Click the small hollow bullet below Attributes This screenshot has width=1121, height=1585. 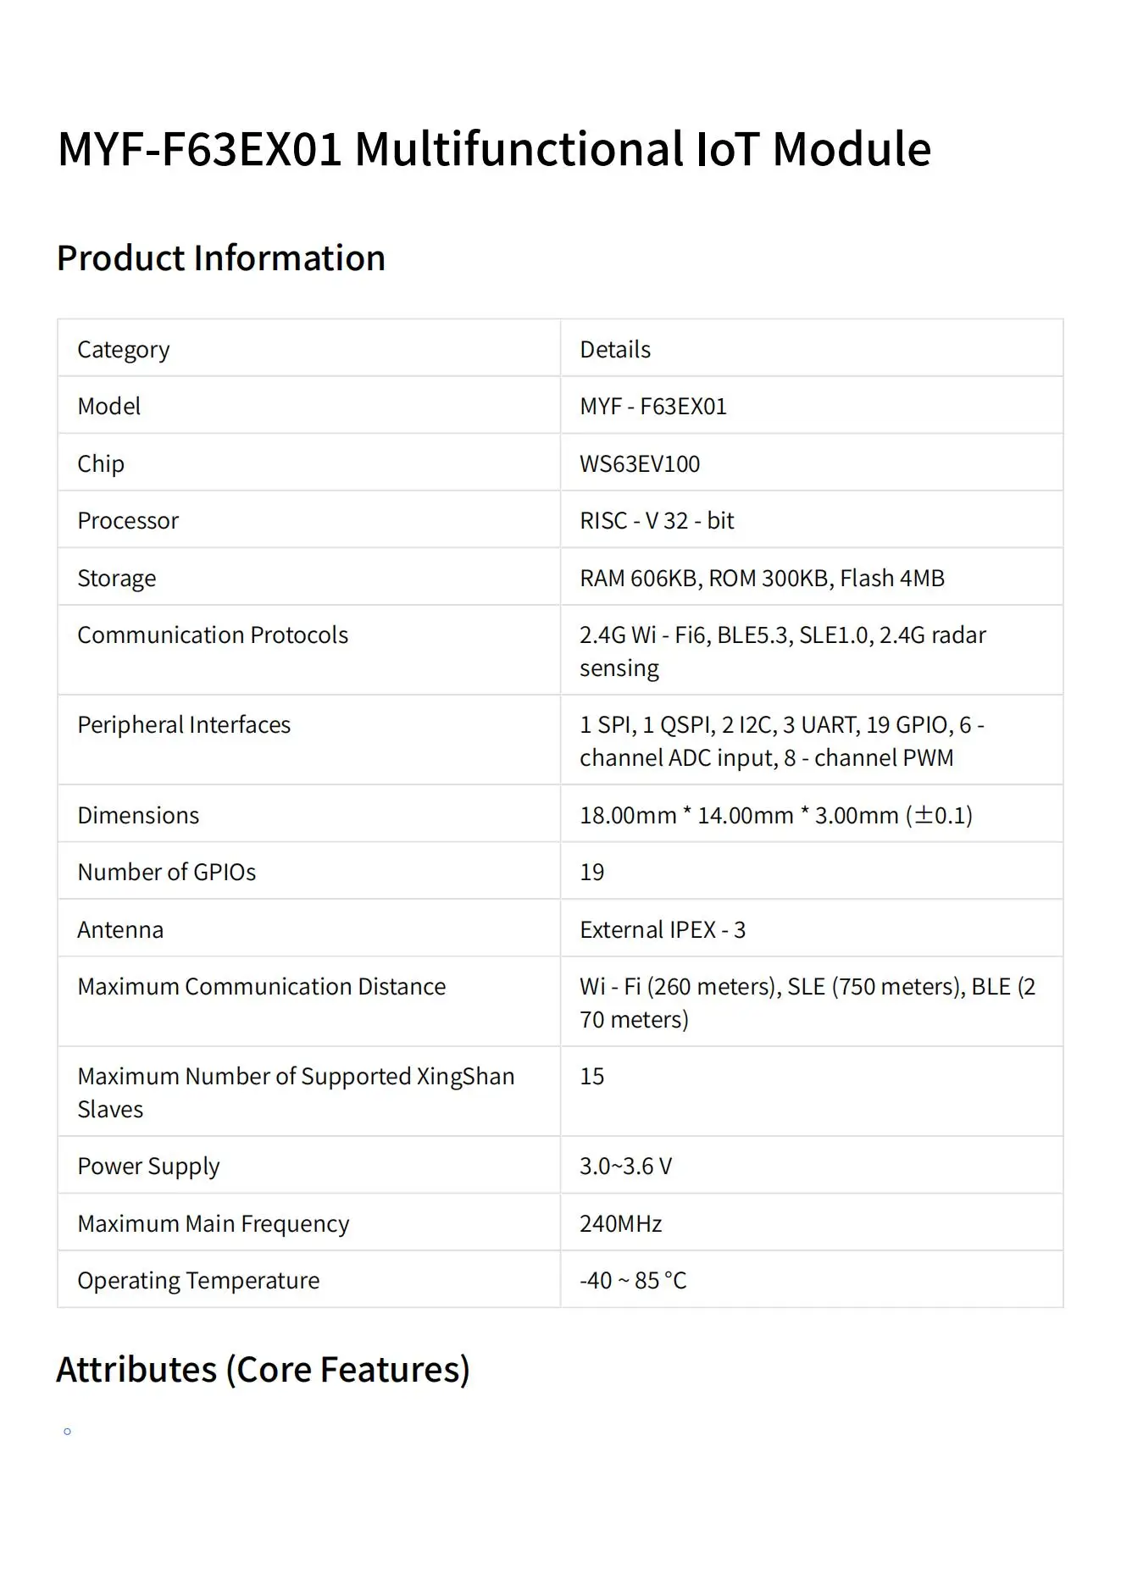point(68,1432)
